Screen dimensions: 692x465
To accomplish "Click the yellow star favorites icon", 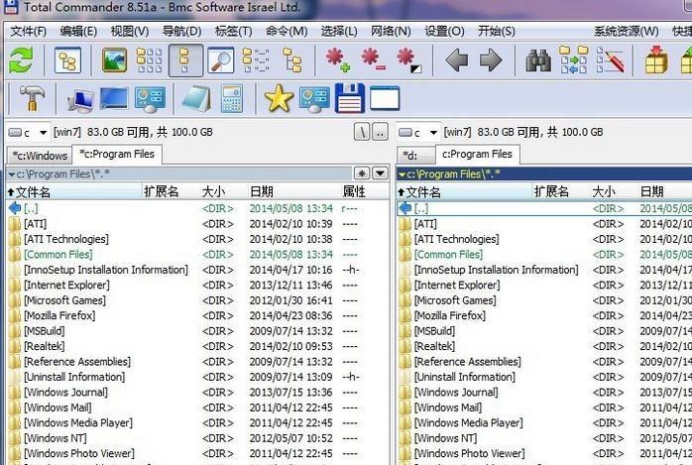I will [x=279, y=98].
